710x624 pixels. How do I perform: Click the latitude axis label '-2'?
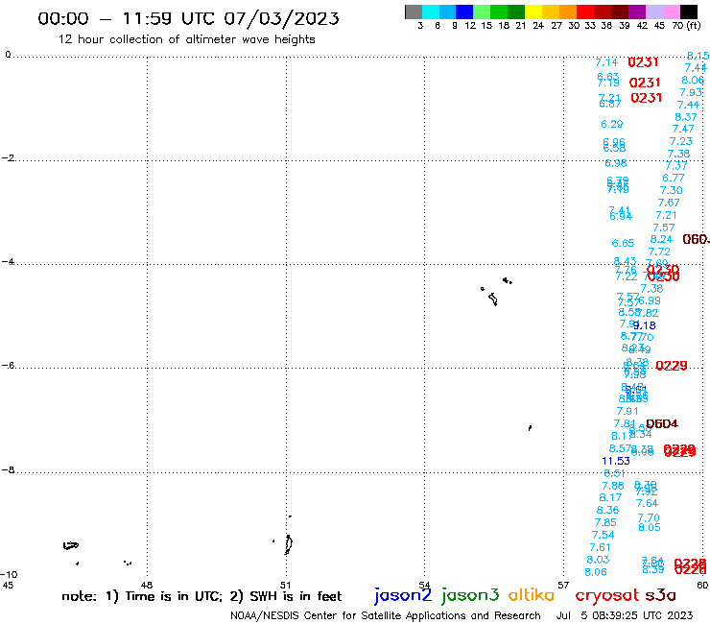point(8,158)
